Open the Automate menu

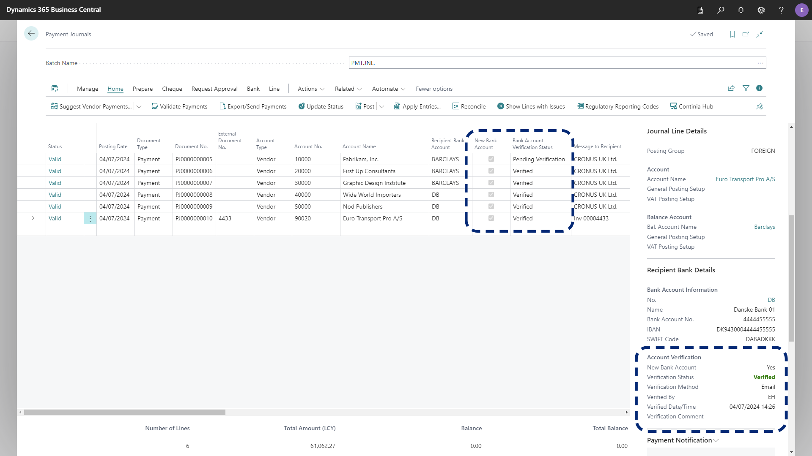click(389, 89)
